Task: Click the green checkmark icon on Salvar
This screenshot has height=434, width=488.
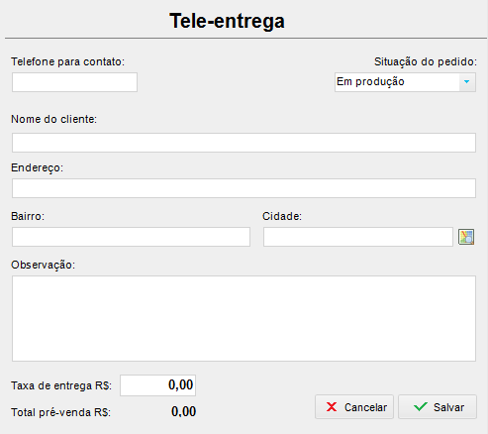Action: (421, 406)
